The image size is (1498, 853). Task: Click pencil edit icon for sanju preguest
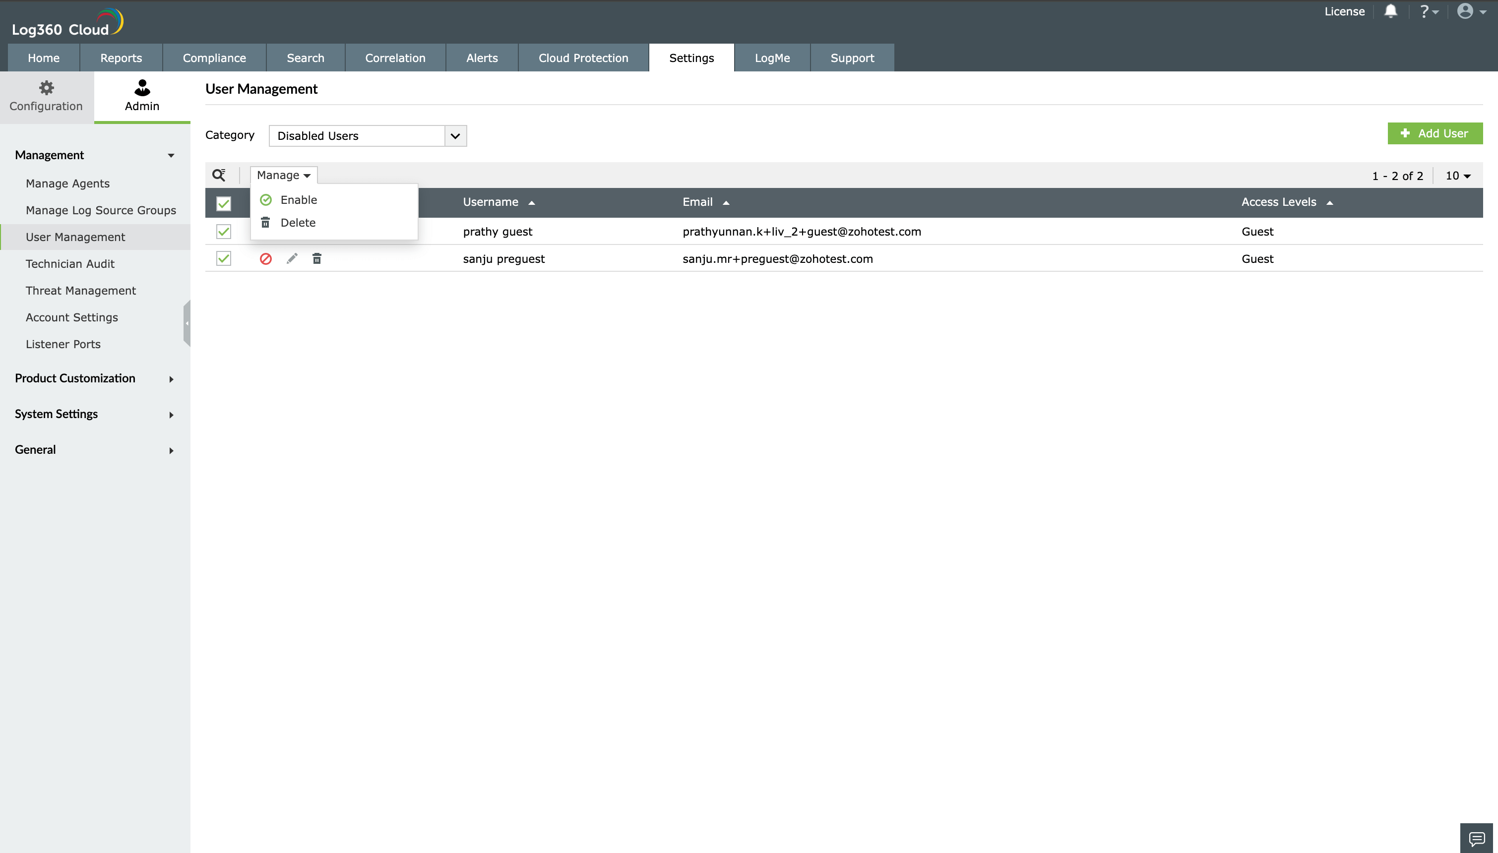(292, 259)
